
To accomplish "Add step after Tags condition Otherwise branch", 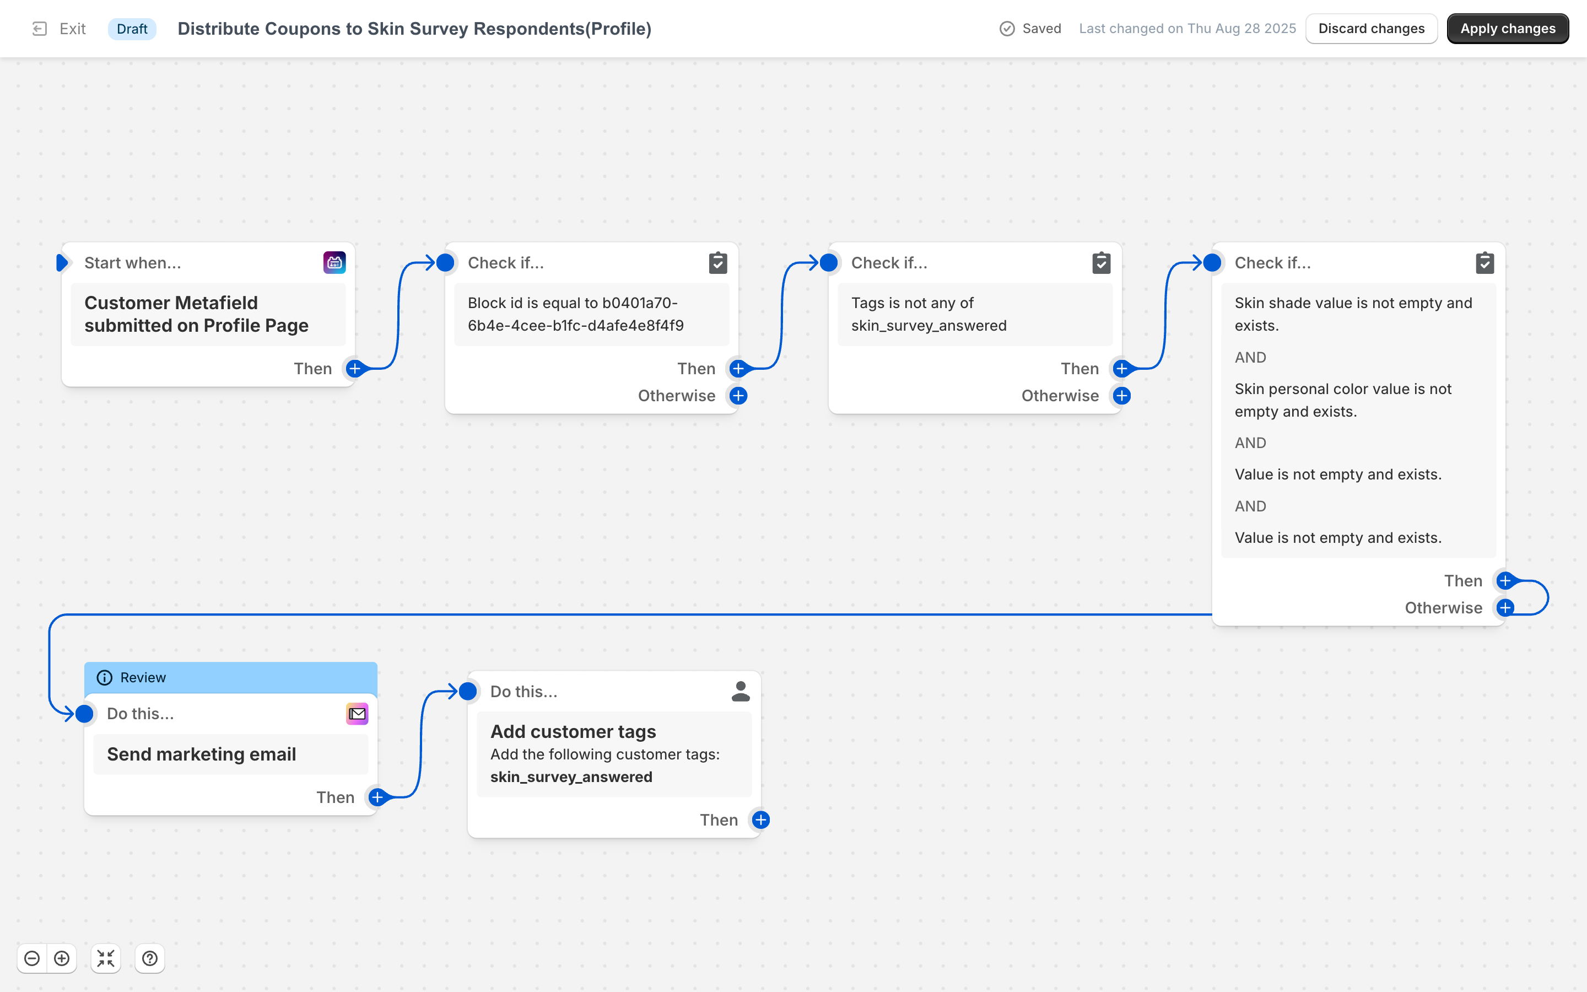I will coord(1122,396).
